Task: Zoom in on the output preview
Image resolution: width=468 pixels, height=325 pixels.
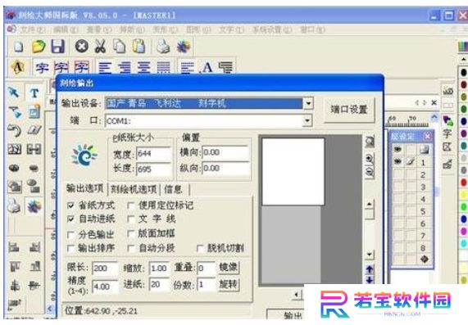Action: coord(370,158)
